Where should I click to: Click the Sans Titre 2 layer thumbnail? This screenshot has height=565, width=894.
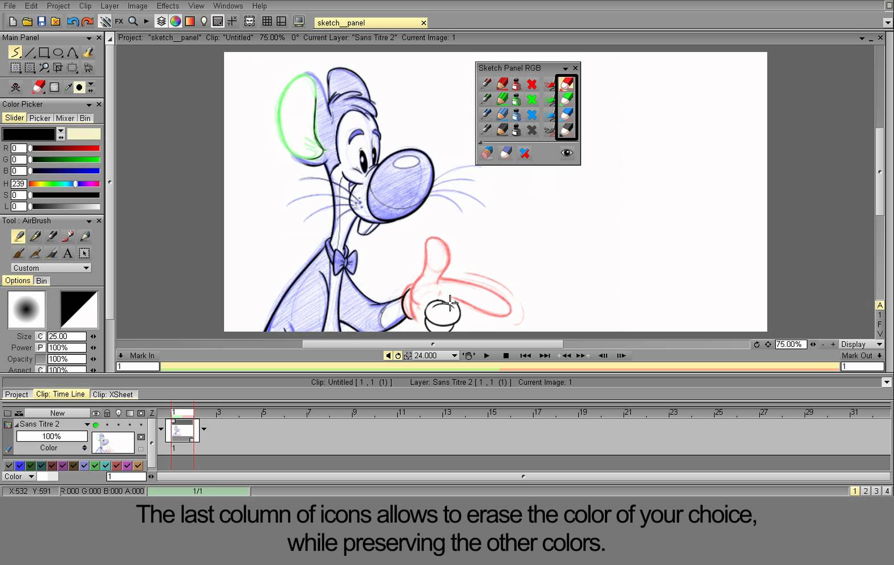[x=113, y=442]
